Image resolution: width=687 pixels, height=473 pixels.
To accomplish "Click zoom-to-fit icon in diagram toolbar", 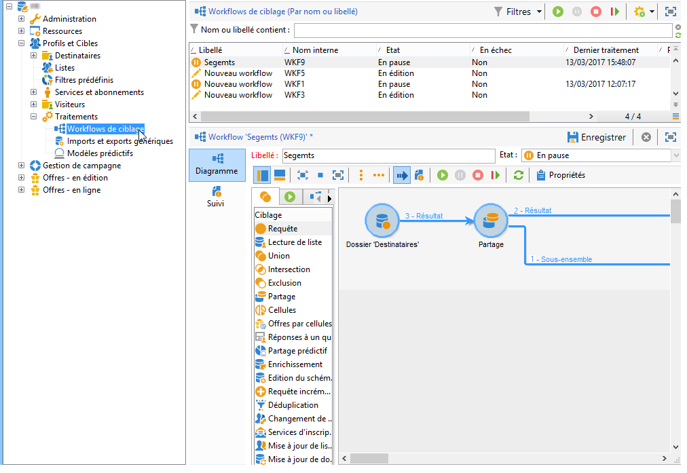I will point(302,175).
